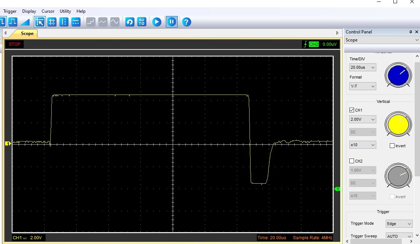
Task: Open the Time/DIV 20.00us dropdown
Action: pyautogui.click(x=362, y=67)
